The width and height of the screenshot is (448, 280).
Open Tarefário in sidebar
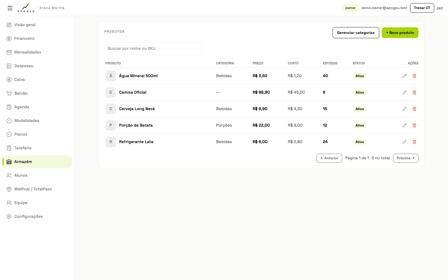tap(37, 148)
